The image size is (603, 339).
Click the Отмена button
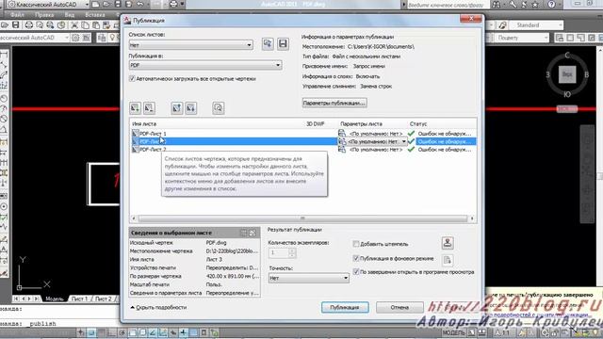[x=399, y=308]
